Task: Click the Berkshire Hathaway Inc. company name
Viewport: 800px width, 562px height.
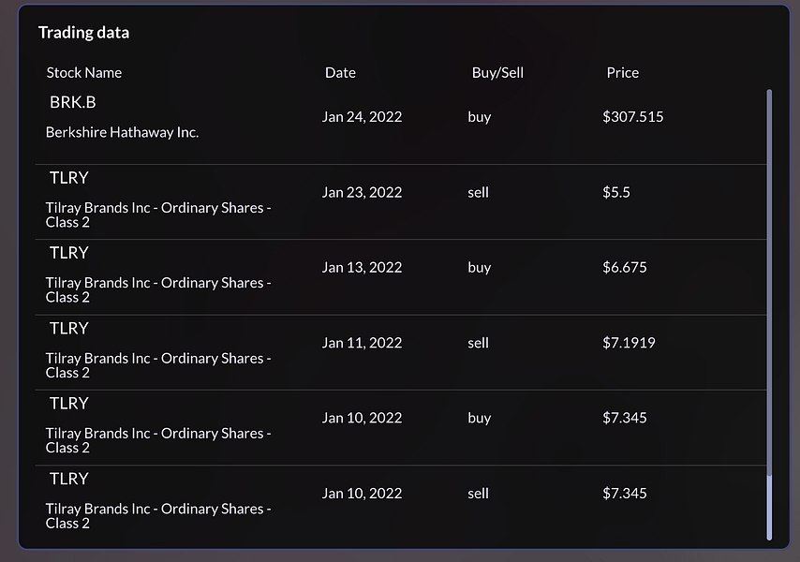Action: pos(122,132)
